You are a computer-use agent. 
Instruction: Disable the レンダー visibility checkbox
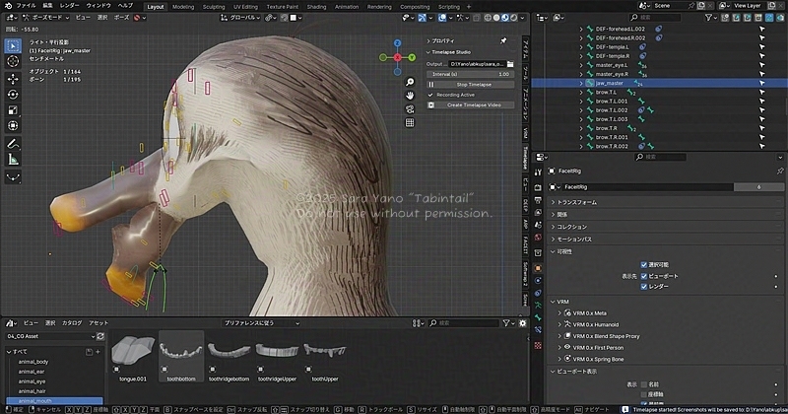[x=644, y=287]
